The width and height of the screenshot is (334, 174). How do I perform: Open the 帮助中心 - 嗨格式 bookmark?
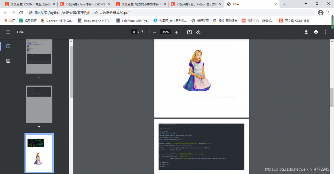click(258, 21)
